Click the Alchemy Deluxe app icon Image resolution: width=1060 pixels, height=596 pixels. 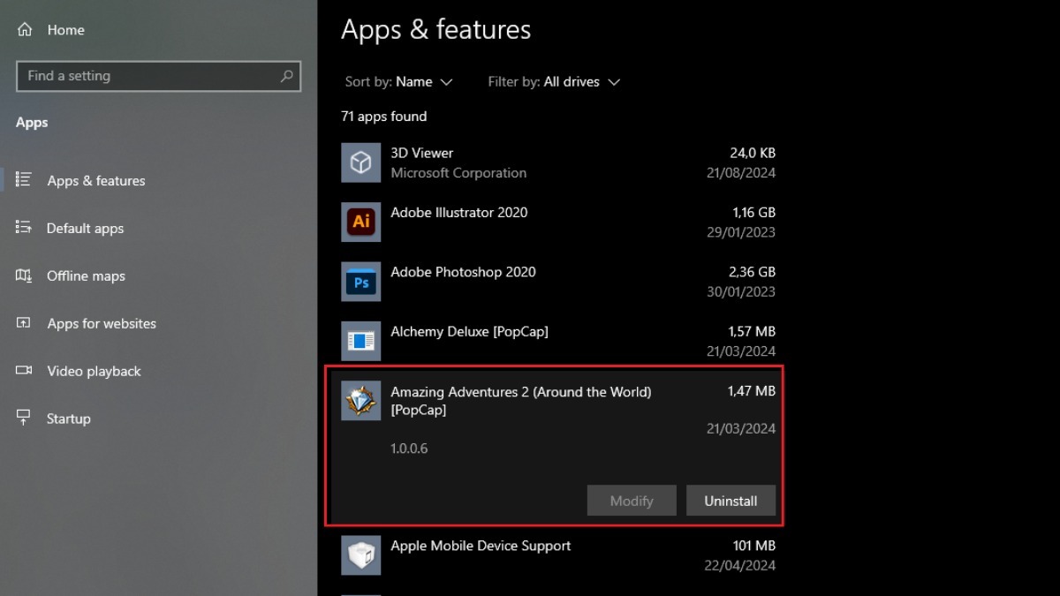coord(360,341)
